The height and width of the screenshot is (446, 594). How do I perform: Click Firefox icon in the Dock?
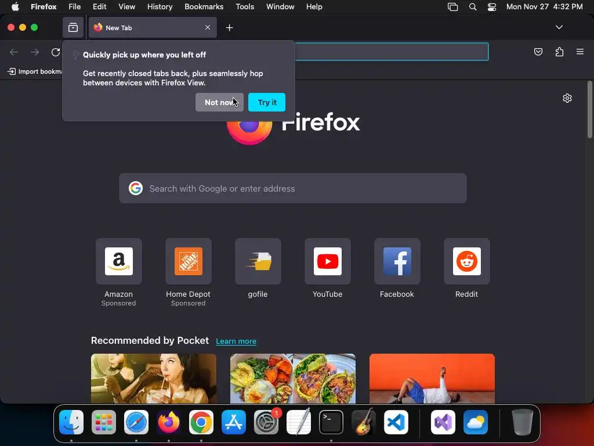click(169, 422)
